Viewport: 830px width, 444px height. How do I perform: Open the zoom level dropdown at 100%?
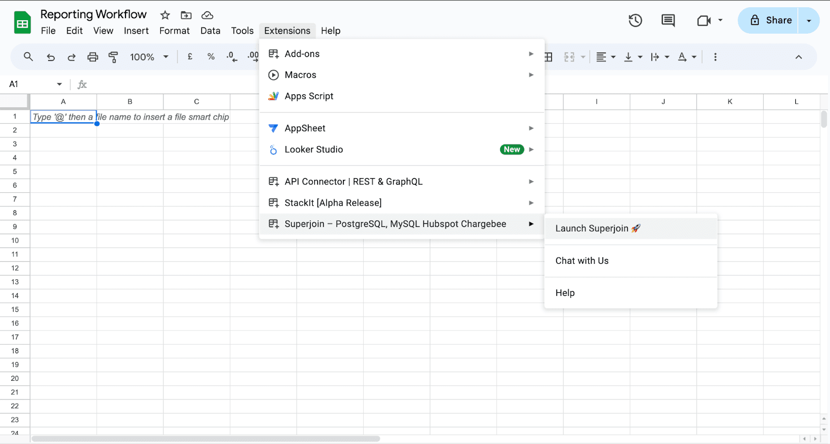pos(149,57)
